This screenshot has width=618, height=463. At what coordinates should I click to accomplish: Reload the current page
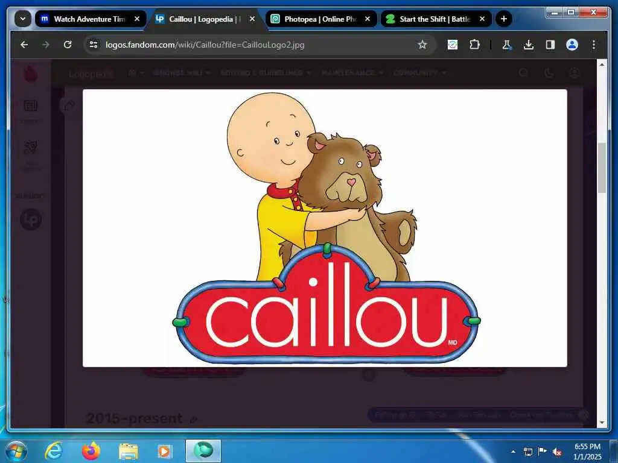coord(68,45)
